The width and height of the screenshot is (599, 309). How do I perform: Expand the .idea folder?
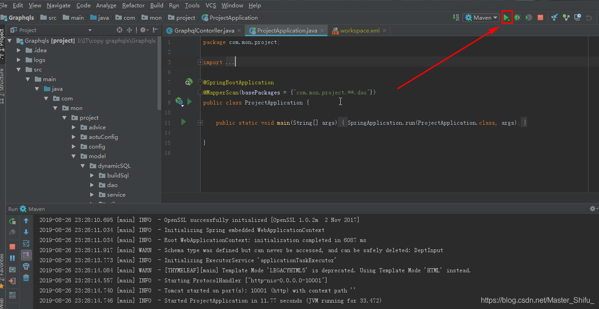click(x=19, y=50)
